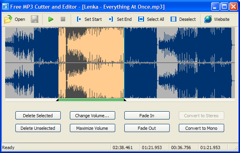Click the green selection range bar
Screen dimensions: 240x153
[91, 100]
